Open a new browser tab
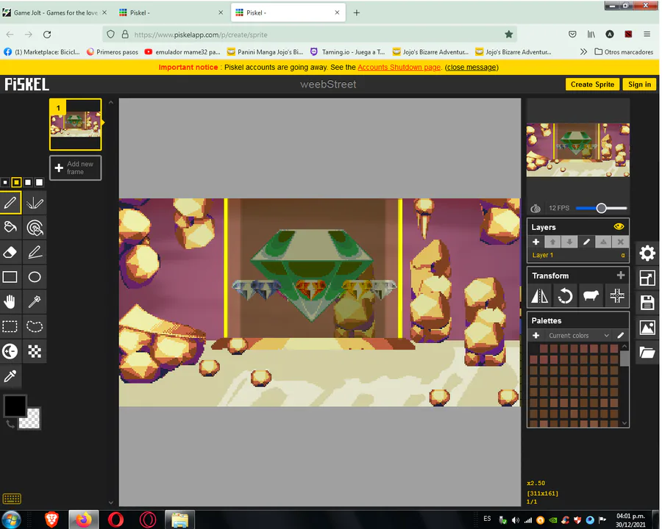The width and height of the screenshot is (662, 529). (x=357, y=12)
